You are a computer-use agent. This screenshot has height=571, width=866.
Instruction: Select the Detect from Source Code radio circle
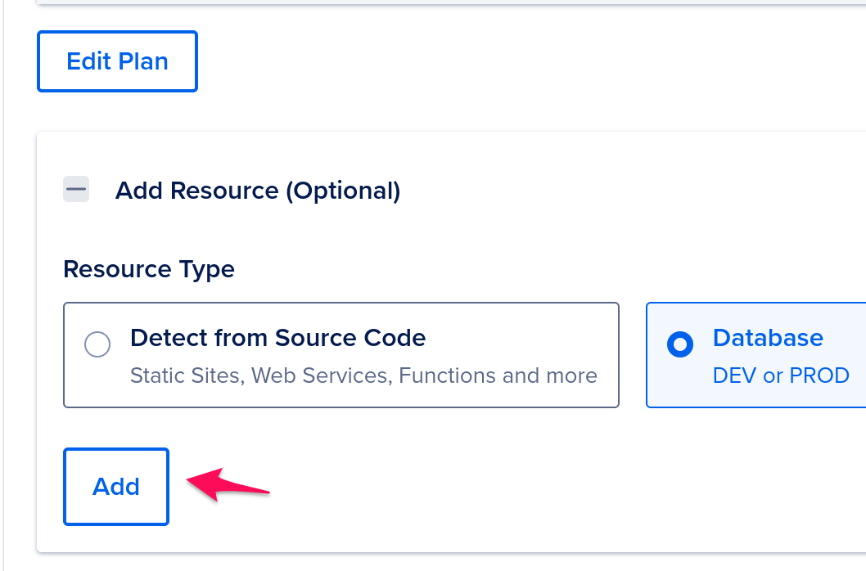[x=97, y=344]
